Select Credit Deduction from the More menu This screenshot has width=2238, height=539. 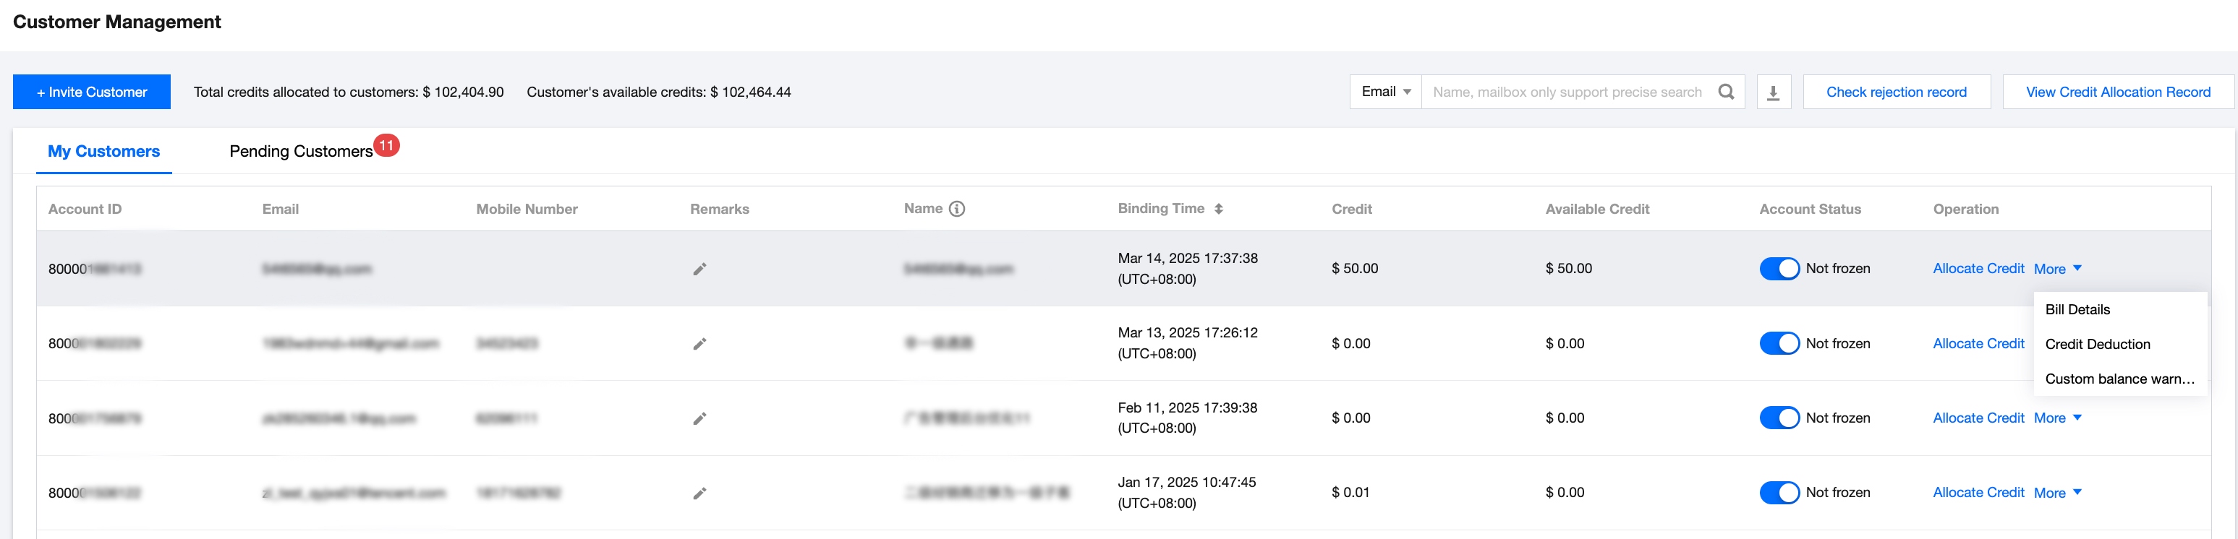tap(2097, 345)
